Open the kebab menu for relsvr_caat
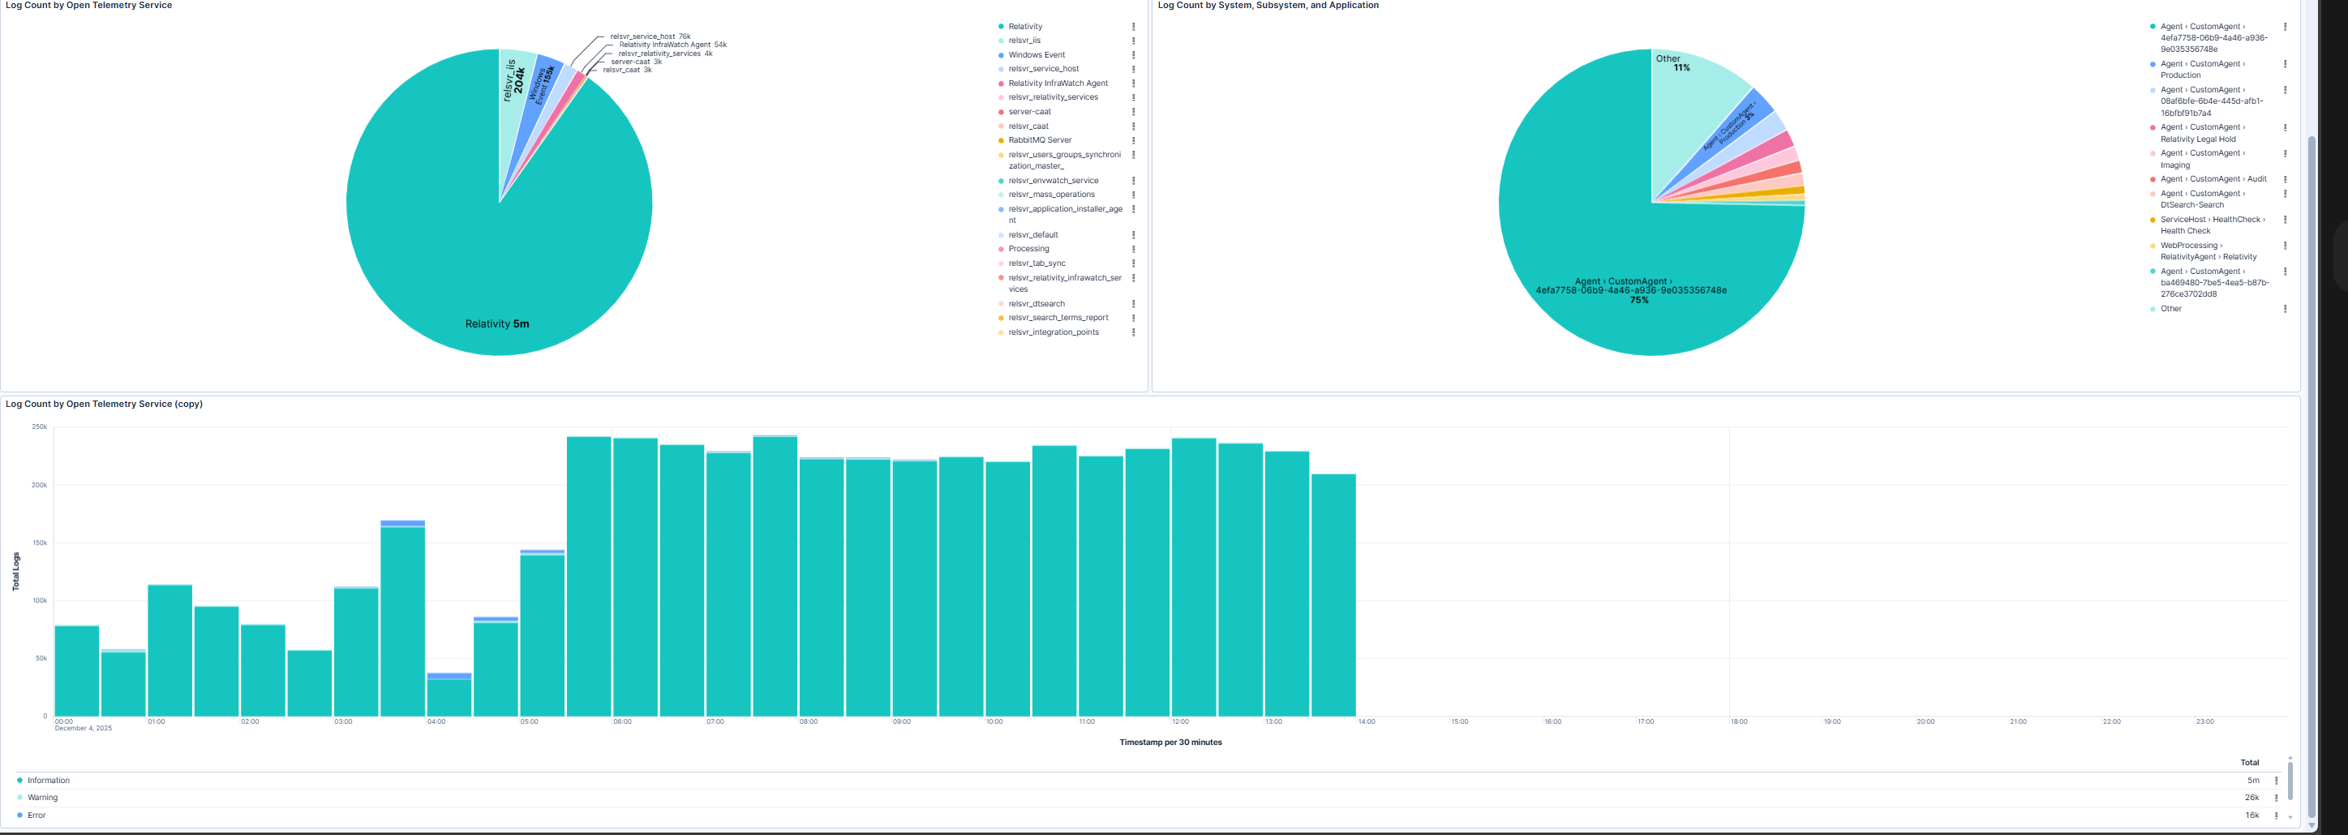Viewport: 2348px width, 835px height. coord(1134,126)
